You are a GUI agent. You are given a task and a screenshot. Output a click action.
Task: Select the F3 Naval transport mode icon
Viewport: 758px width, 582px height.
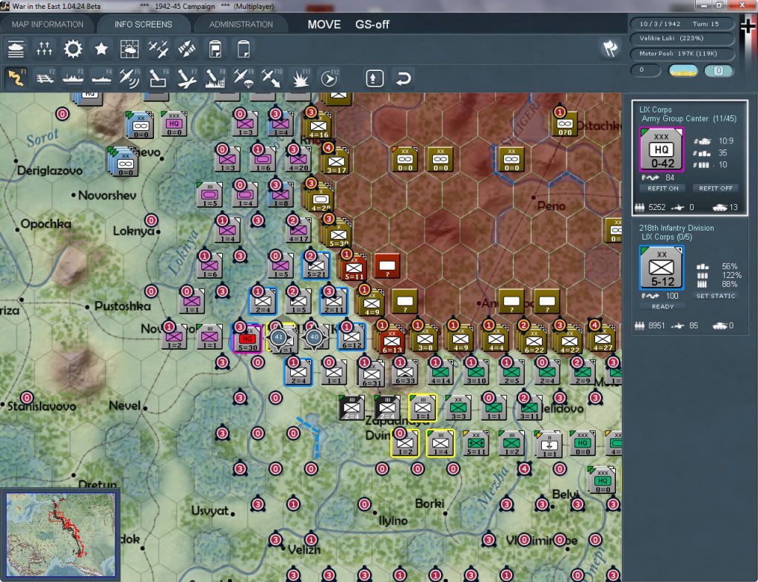(73, 78)
